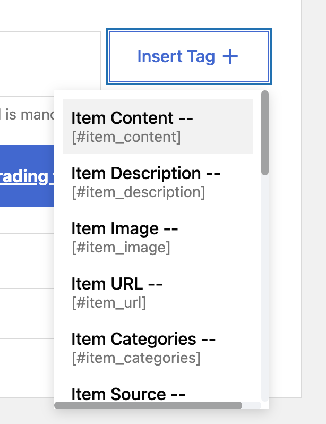
Task: Click the [#item_categories] tag code text
Action: (136, 358)
